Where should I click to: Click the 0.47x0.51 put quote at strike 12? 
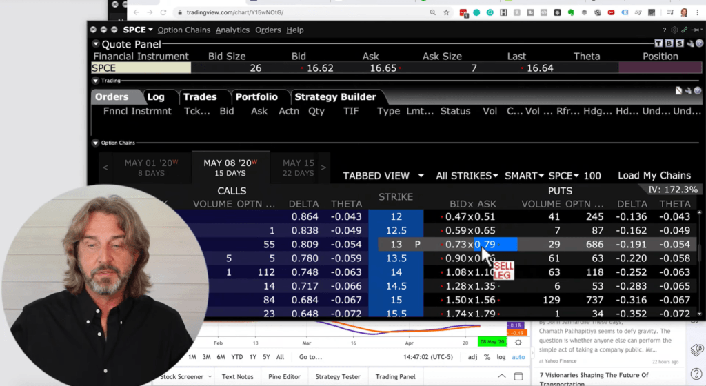[470, 216]
